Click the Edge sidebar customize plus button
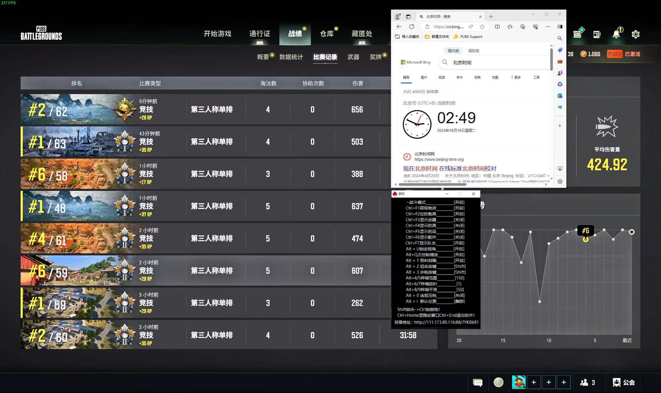Image resolution: width=661 pixels, height=393 pixels. point(560,126)
